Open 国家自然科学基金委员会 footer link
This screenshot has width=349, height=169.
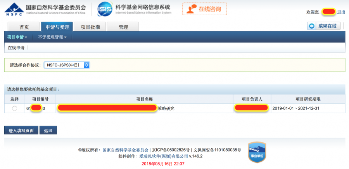125,150
